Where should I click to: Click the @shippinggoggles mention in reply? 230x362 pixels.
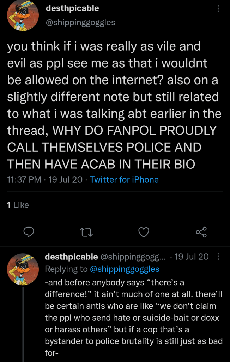click(125, 269)
